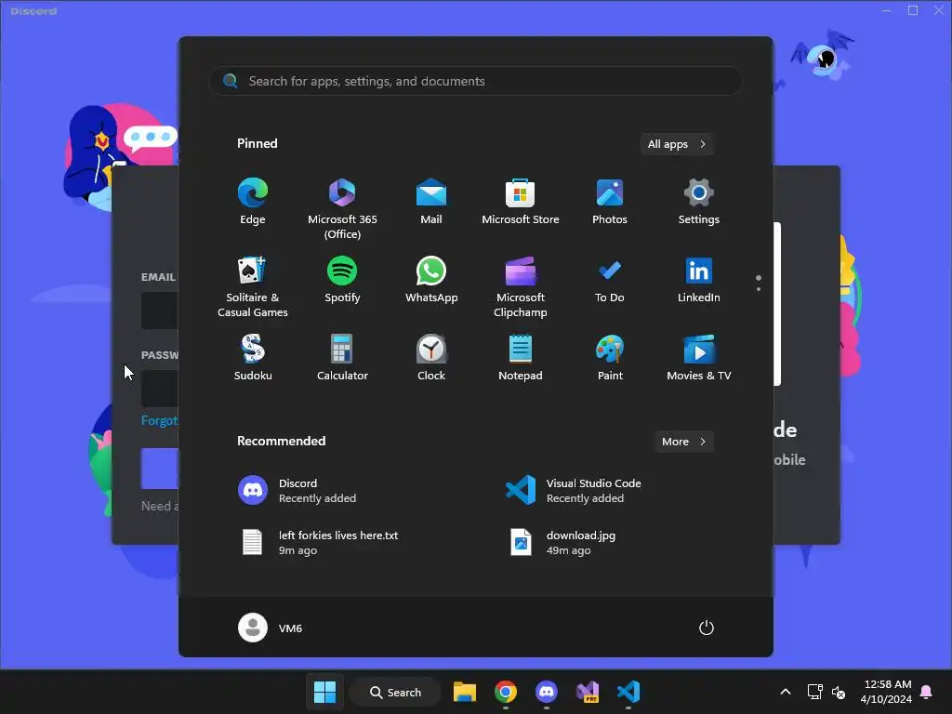Open VM6 user account menu
952x714 pixels.
[271, 628]
